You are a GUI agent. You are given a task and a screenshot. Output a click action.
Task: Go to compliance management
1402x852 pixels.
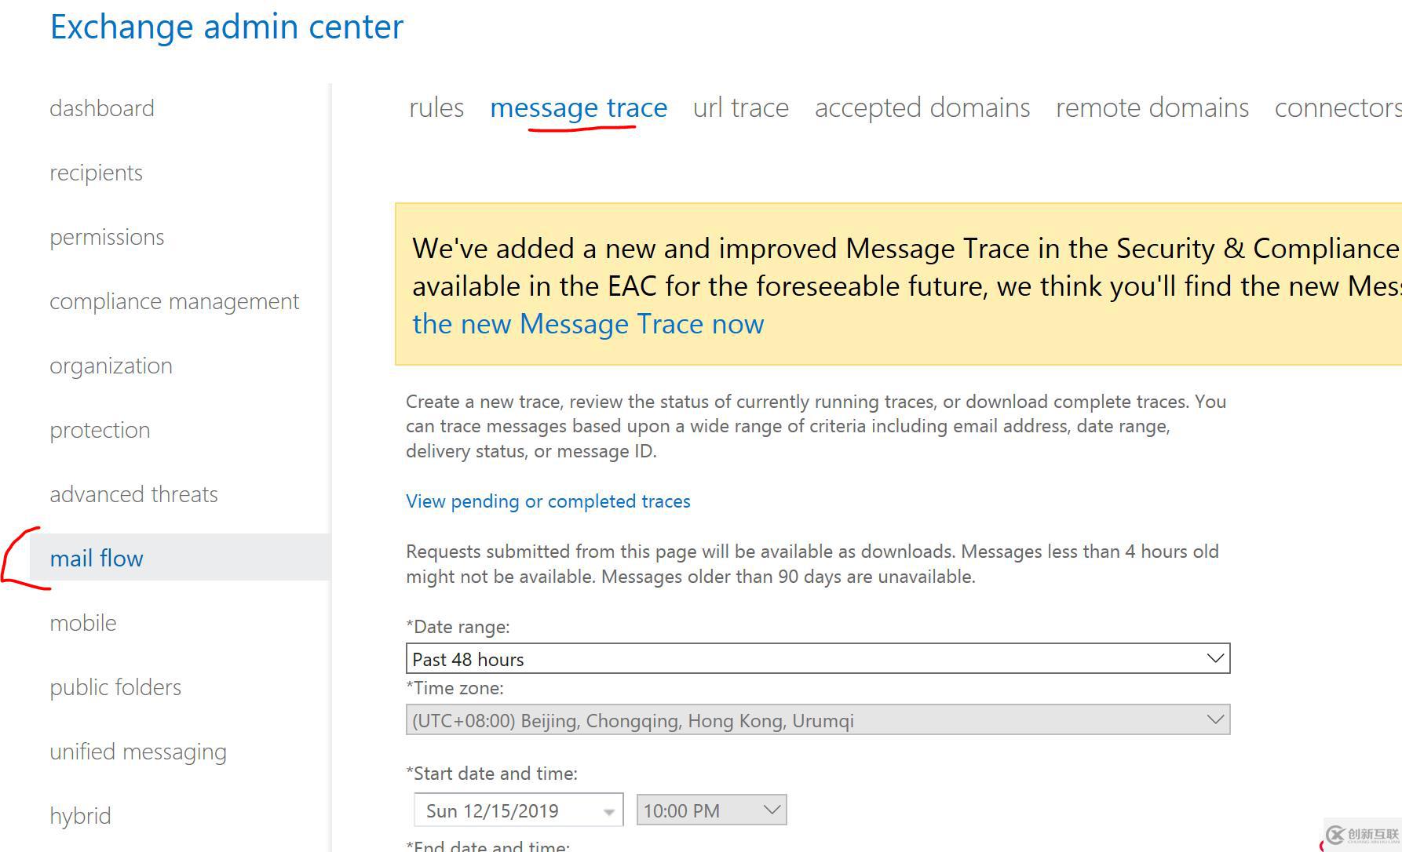tap(174, 301)
